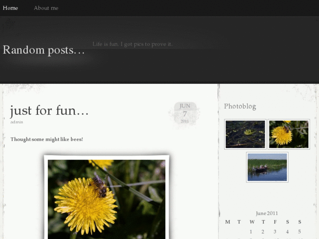Click the Thought some might like bees text
This screenshot has height=239, width=319.
coord(47,139)
